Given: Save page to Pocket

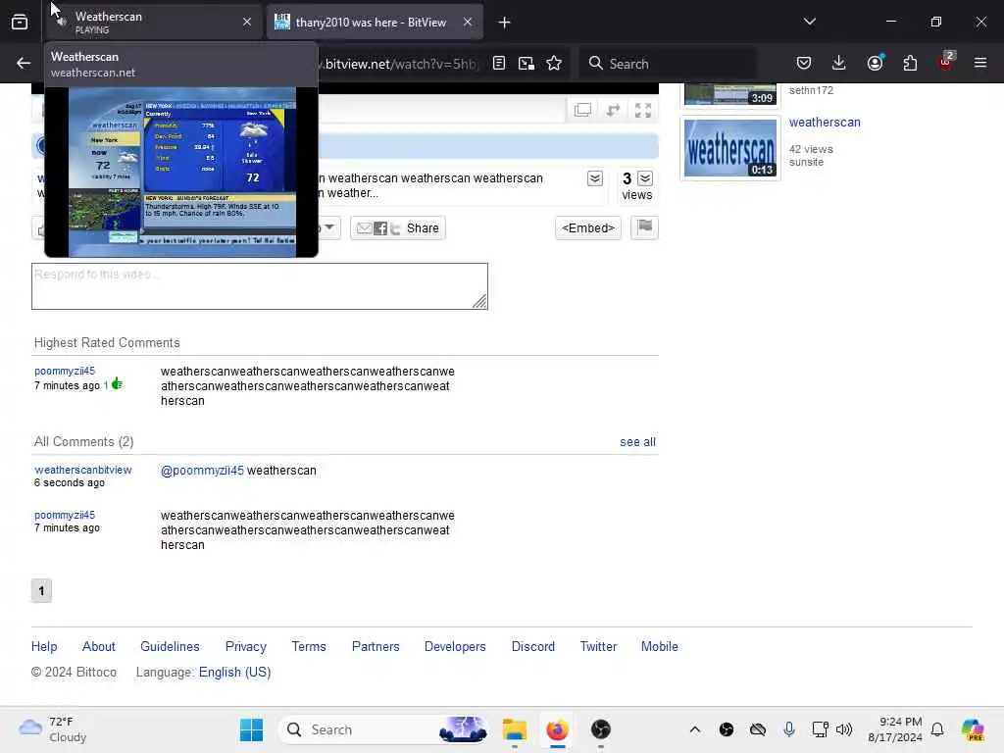Looking at the screenshot, I should 804,63.
